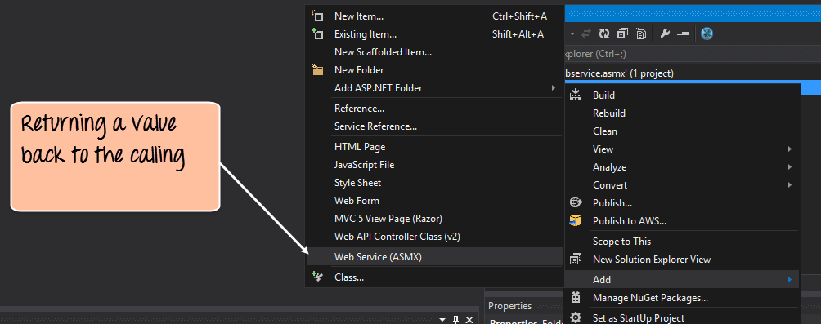This screenshot has height=324, width=821.
Task: Open the Analyze entry in the context menu
Action: point(682,167)
